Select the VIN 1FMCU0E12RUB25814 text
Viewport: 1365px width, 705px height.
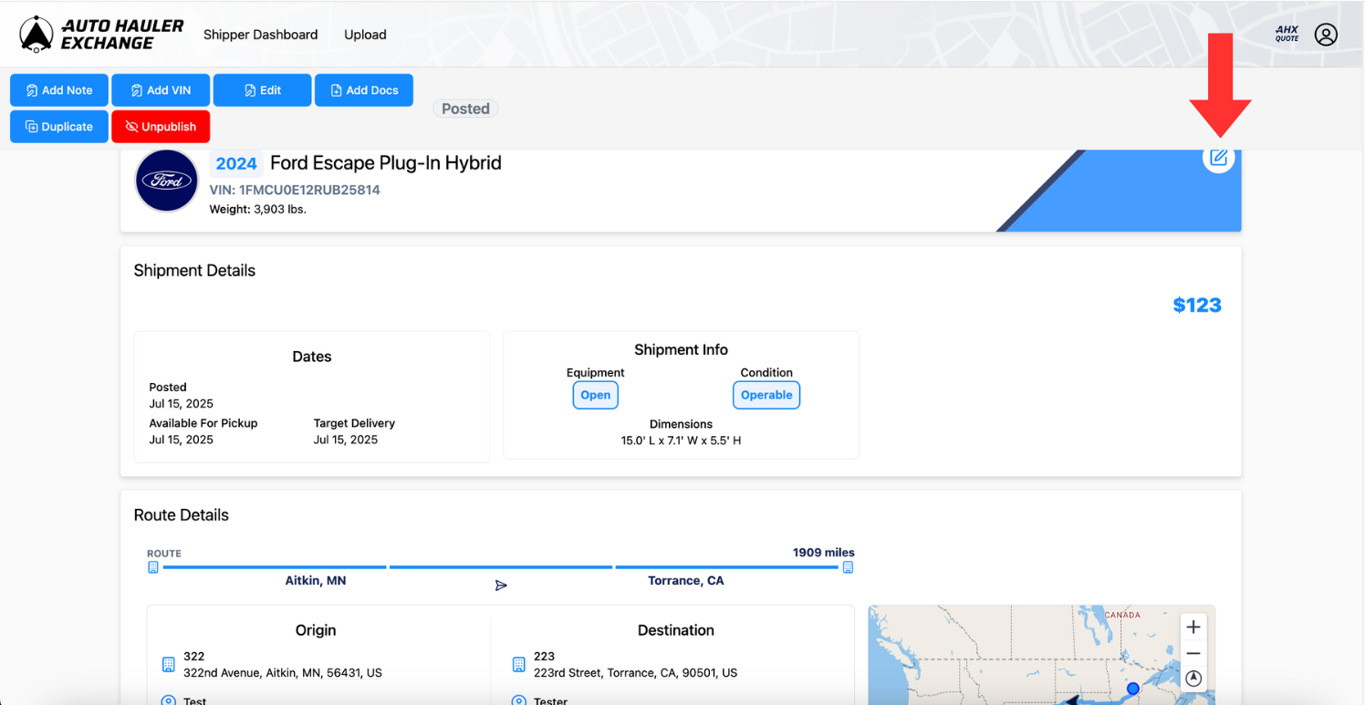pos(295,190)
